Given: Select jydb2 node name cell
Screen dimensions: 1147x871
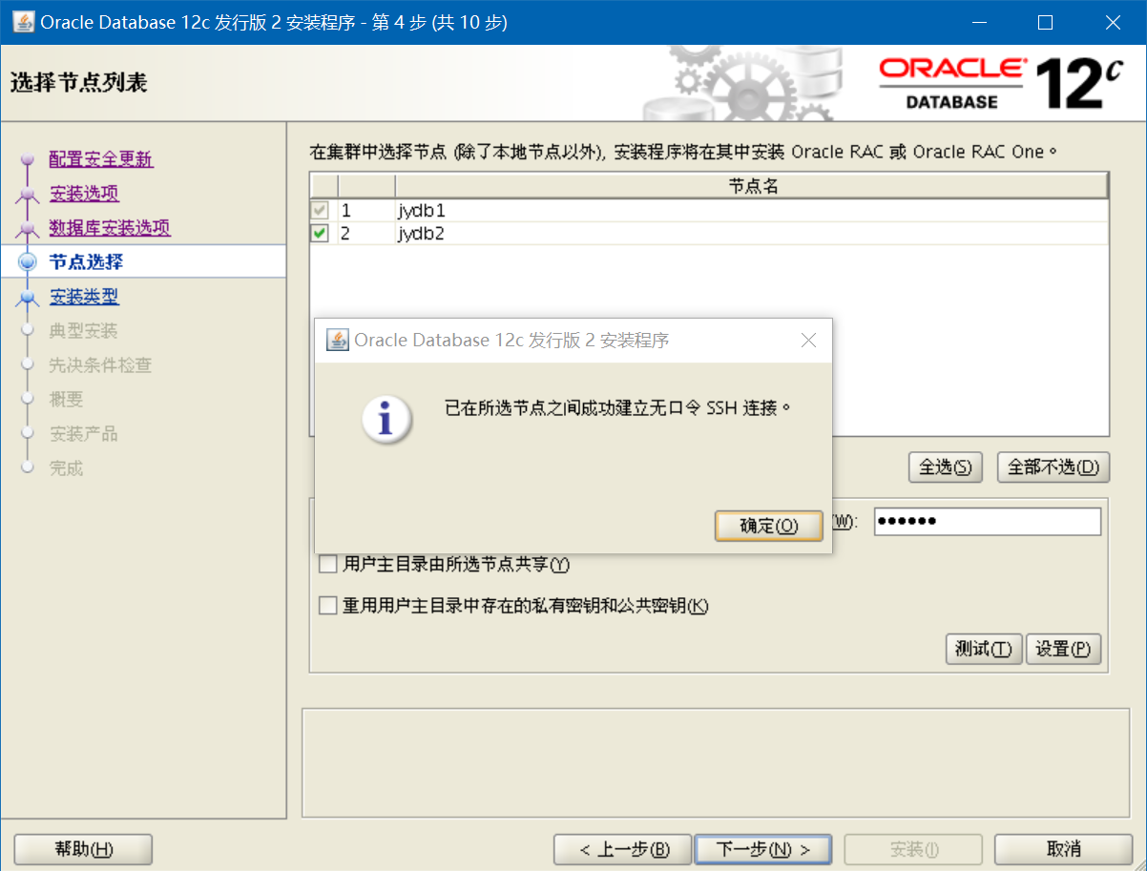Looking at the screenshot, I should pos(752,234).
